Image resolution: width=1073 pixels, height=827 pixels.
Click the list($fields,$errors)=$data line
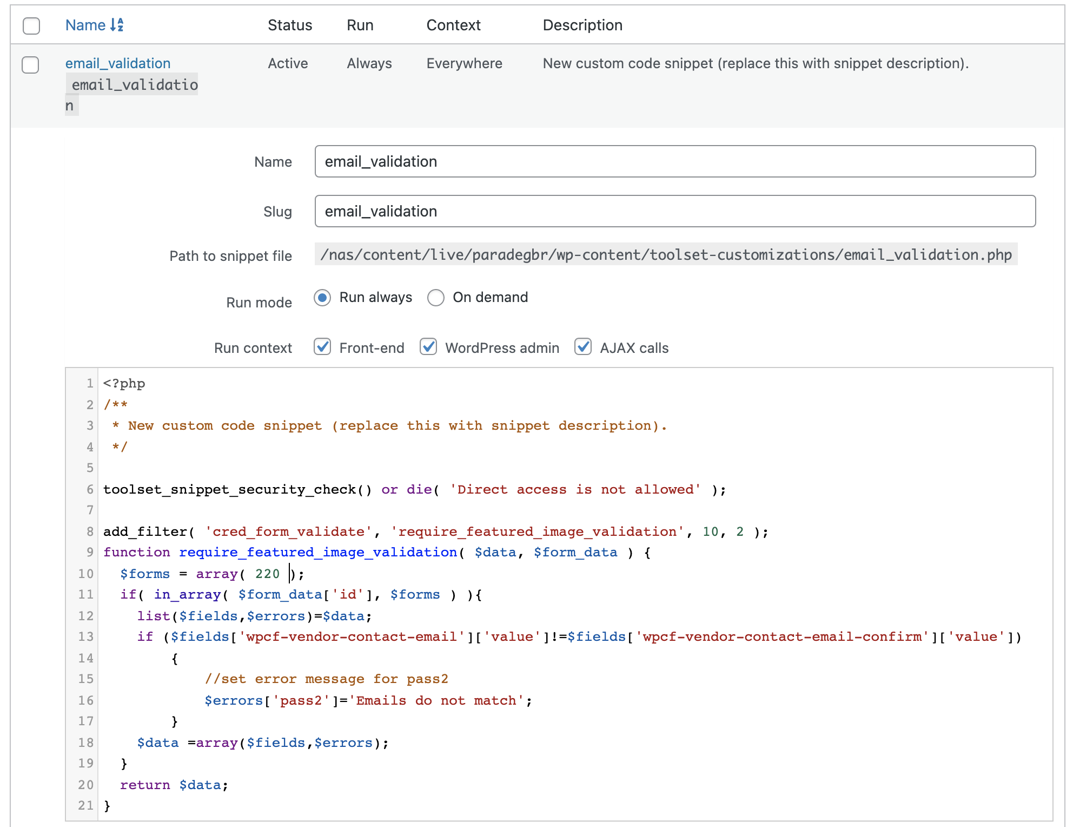pos(254,616)
